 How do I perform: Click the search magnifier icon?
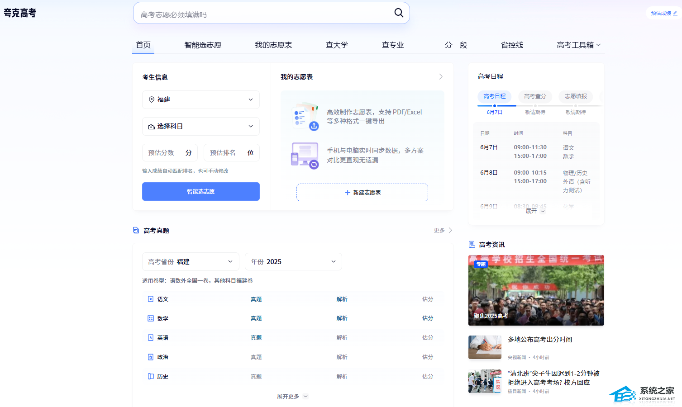point(398,13)
